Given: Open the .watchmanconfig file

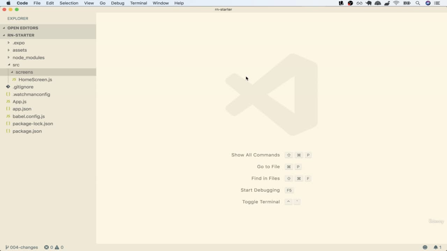Looking at the screenshot, I should point(31,94).
